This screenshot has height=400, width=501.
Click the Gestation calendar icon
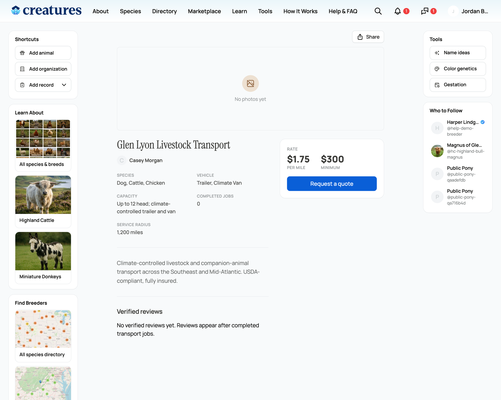(x=437, y=85)
